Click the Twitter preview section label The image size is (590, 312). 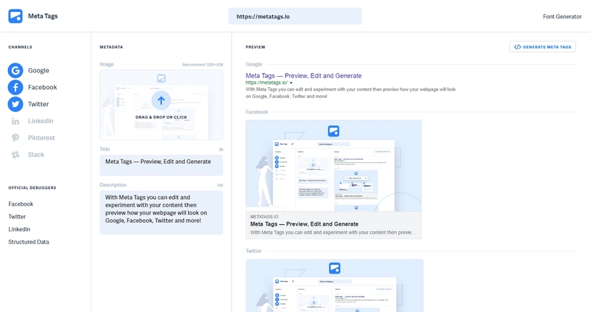pos(254,251)
